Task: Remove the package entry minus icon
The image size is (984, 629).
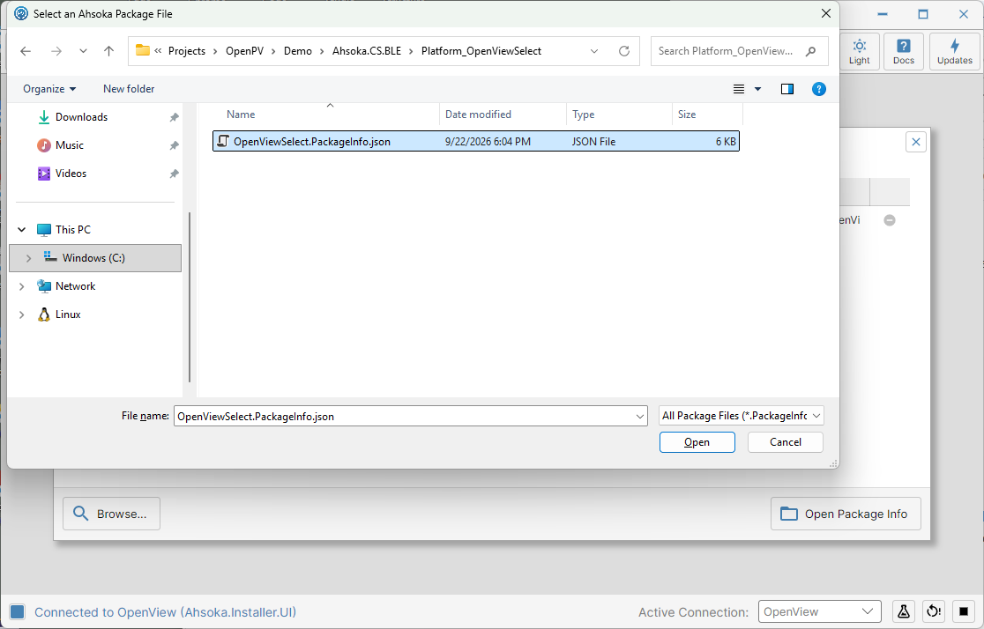Action: tap(890, 220)
